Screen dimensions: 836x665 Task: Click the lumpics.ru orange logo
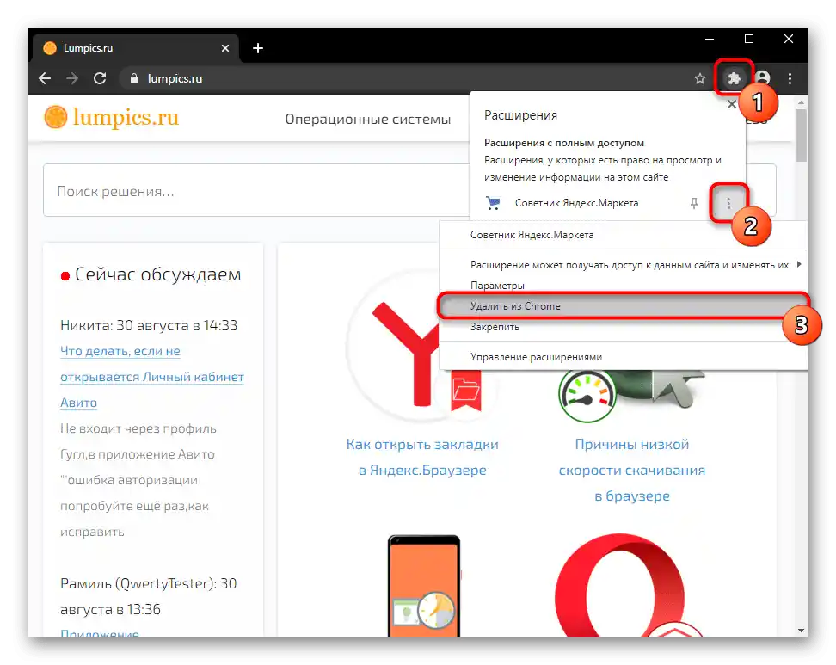[112, 117]
